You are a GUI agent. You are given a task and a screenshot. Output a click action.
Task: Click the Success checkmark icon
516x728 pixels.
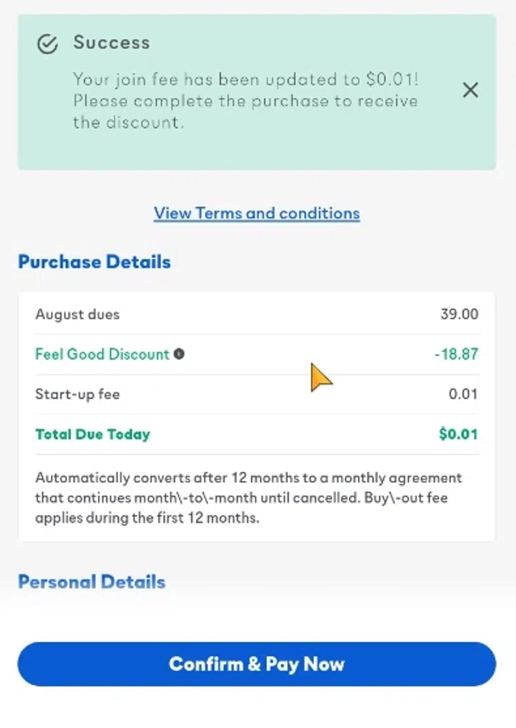tap(48, 44)
